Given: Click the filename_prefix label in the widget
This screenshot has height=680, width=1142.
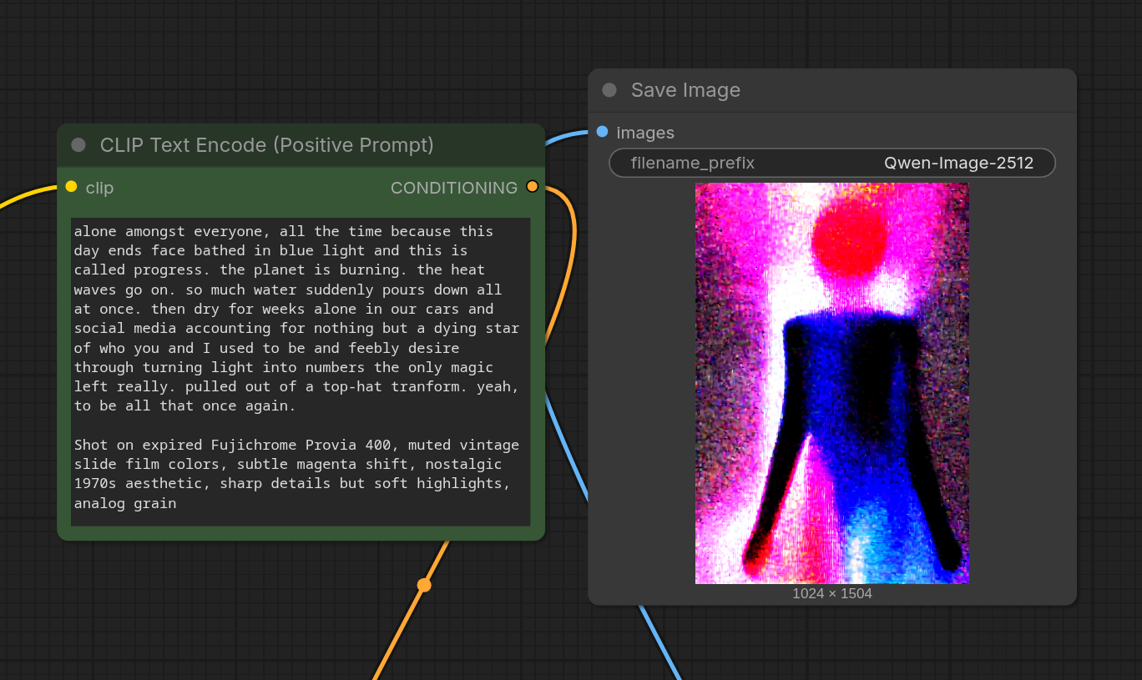Looking at the screenshot, I should [x=693, y=164].
